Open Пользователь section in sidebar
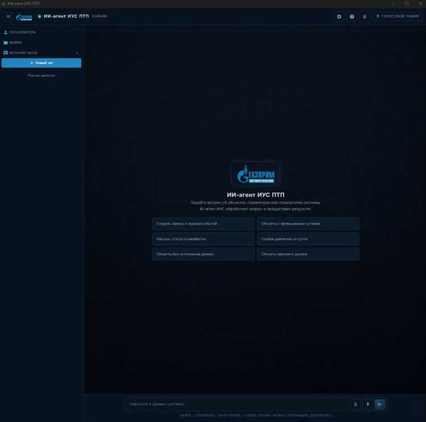The width and height of the screenshot is (426, 422). tap(20, 32)
